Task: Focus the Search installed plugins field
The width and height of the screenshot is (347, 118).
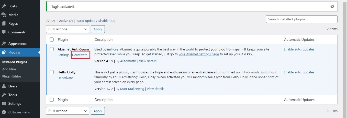Action: coord(301,19)
